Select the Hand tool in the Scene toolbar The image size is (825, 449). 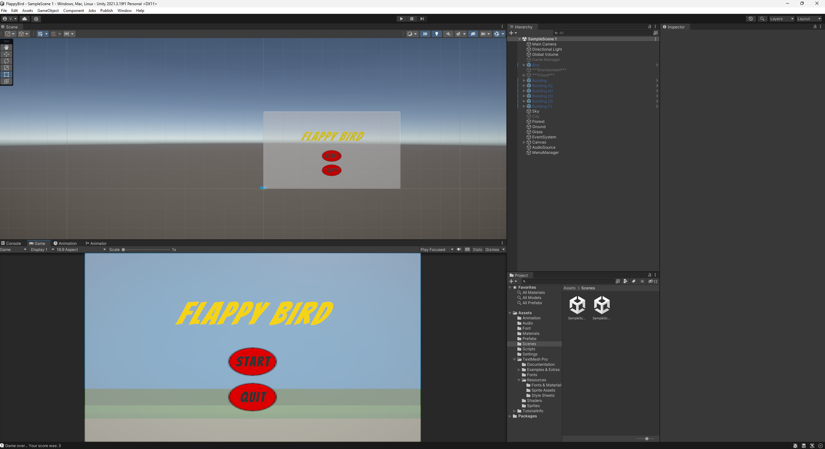click(x=6, y=47)
